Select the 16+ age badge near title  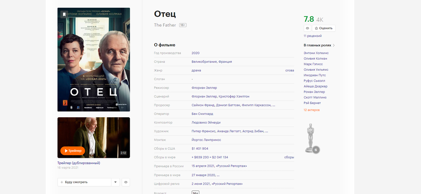tap(182, 25)
